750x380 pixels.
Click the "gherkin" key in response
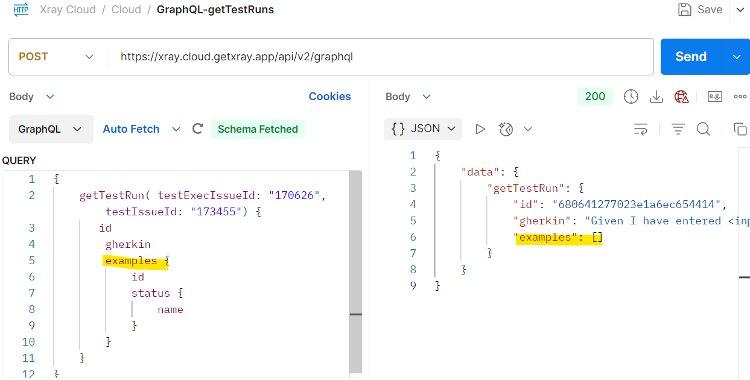[542, 221]
